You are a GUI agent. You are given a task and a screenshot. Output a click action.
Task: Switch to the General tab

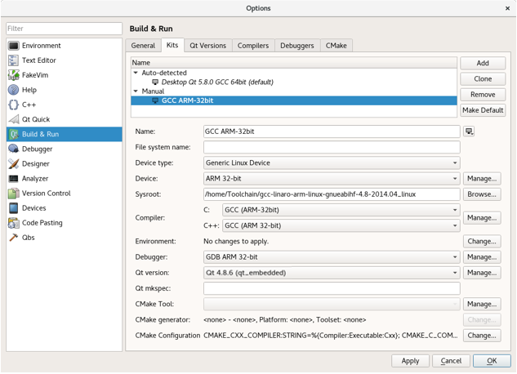(143, 46)
